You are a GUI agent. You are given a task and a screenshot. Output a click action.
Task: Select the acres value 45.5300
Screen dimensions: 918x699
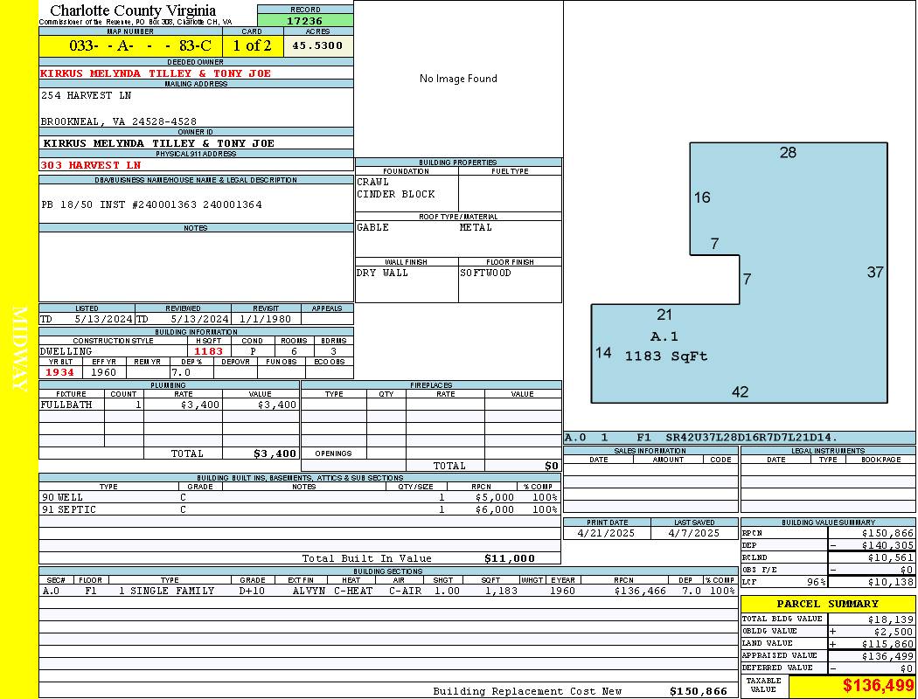318,45
